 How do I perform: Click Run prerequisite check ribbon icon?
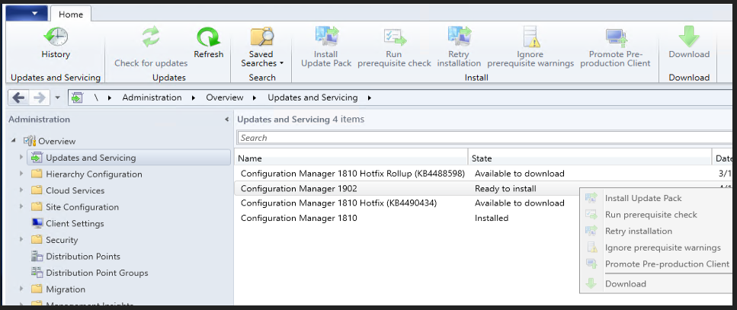[x=394, y=37]
